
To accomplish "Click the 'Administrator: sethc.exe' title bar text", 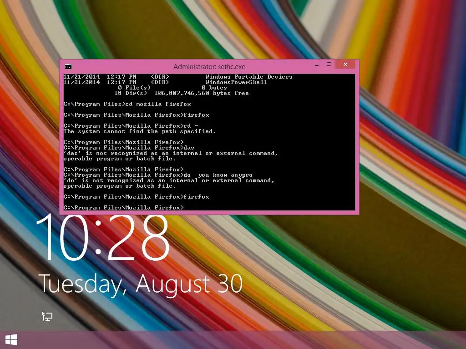I will [x=209, y=66].
